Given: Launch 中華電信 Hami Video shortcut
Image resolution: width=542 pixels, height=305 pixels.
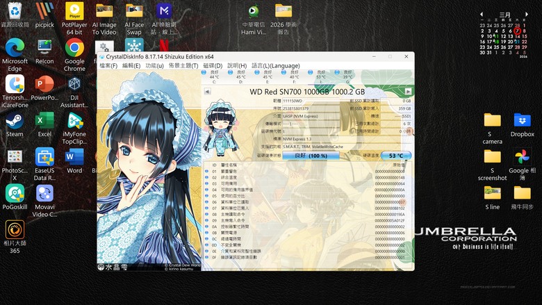Looking at the screenshot, I should click(254, 19).
